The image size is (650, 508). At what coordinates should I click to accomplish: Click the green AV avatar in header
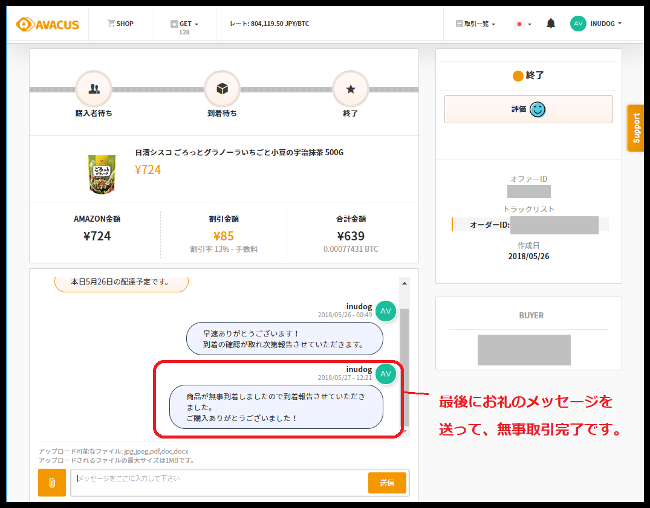click(x=578, y=24)
